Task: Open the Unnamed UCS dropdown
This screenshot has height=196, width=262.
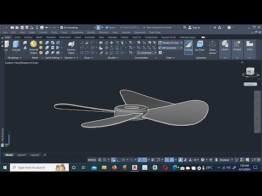Action: (147, 53)
